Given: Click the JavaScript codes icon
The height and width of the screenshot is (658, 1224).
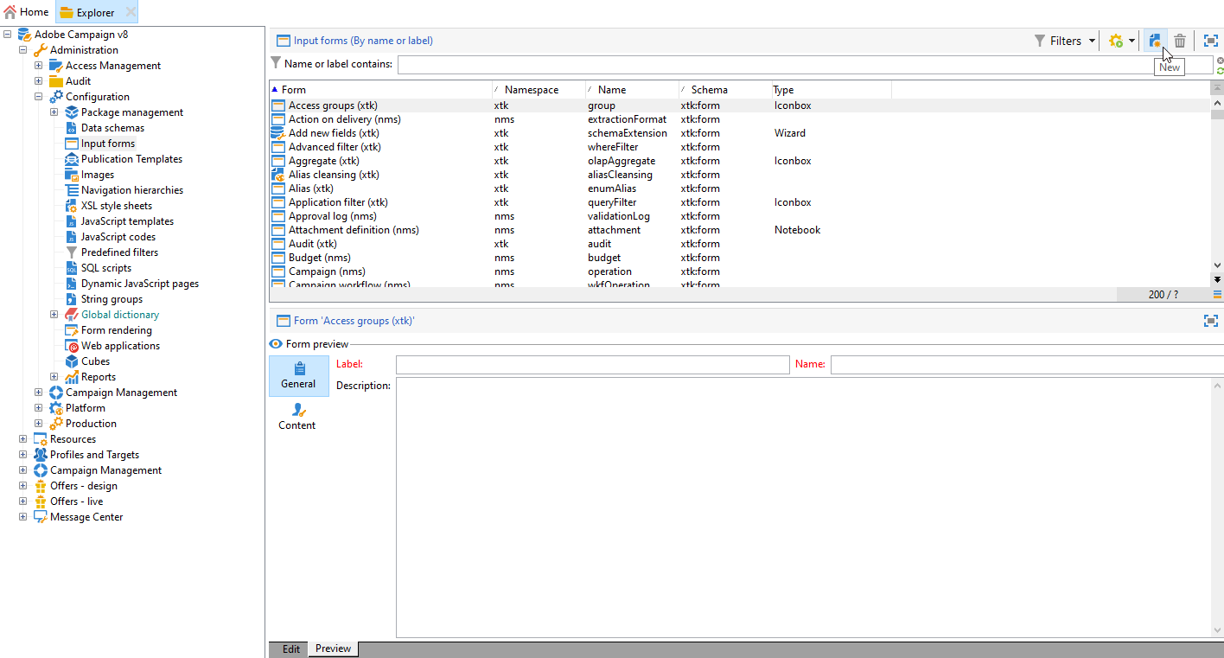Looking at the screenshot, I should pyautogui.click(x=72, y=237).
